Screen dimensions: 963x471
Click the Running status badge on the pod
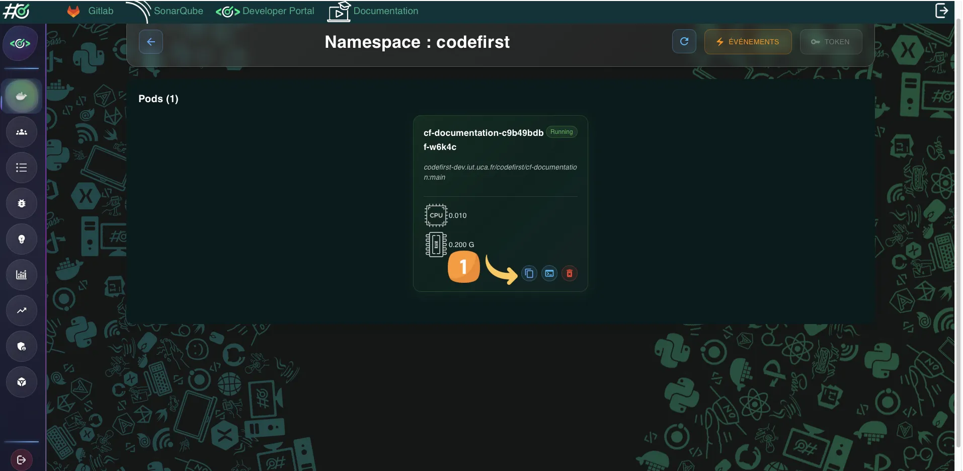pos(561,132)
